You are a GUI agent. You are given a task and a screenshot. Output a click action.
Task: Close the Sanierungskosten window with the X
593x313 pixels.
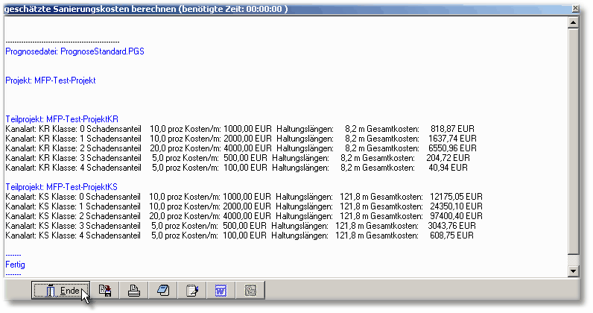coord(574,8)
